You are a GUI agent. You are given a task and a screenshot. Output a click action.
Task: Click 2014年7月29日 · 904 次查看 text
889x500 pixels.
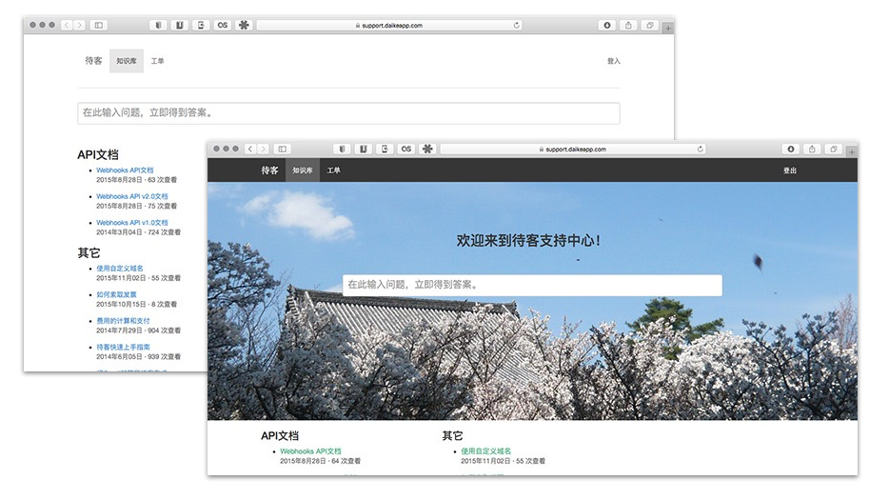point(138,330)
